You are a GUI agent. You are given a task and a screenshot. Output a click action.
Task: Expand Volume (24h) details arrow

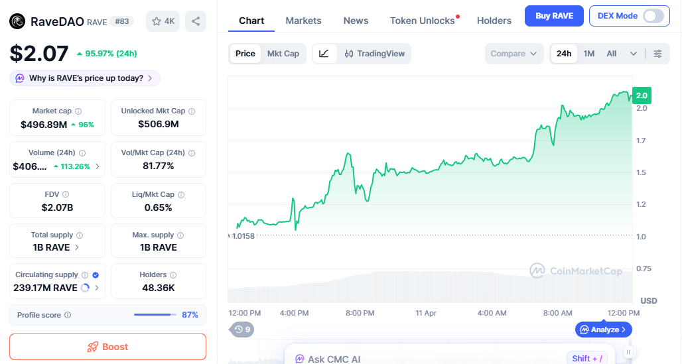click(x=98, y=166)
